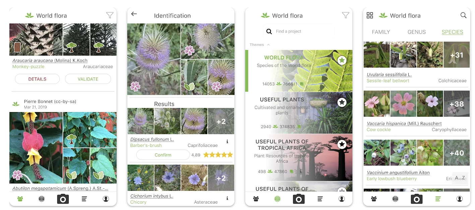The height and width of the screenshot is (210, 475).
Task: Tap the list icon on the Araucaria feed screen
Action: [x=84, y=199]
